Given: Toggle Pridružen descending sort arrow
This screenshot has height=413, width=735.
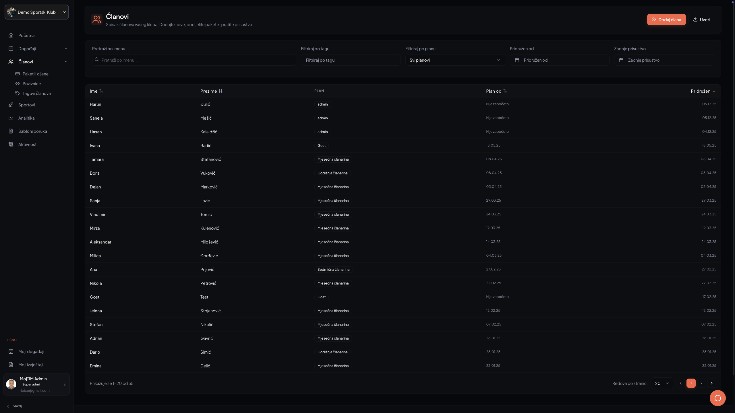Looking at the screenshot, I should 714,91.
